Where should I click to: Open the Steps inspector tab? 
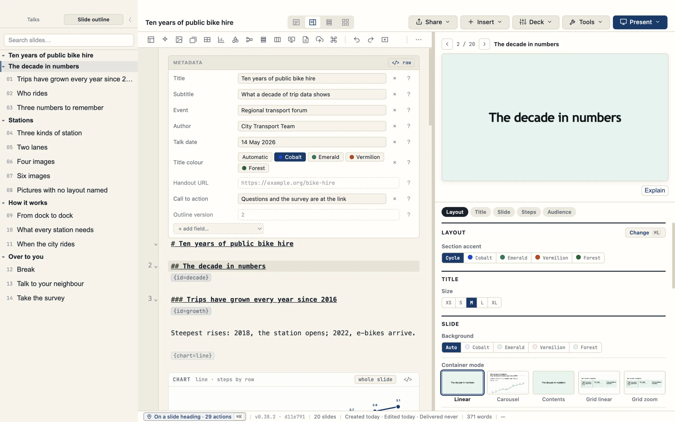(x=528, y=212)
